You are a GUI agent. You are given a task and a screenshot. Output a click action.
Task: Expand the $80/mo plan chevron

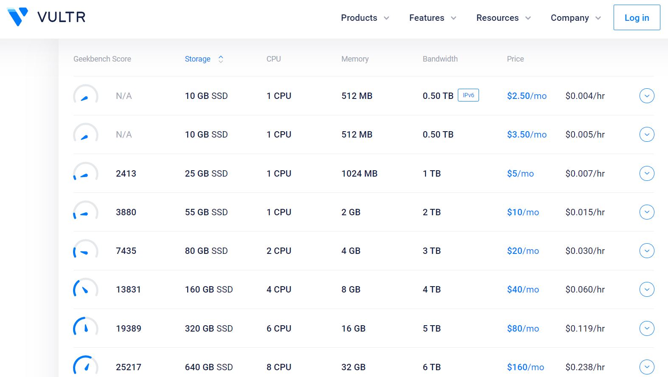(x=646, y=328)
